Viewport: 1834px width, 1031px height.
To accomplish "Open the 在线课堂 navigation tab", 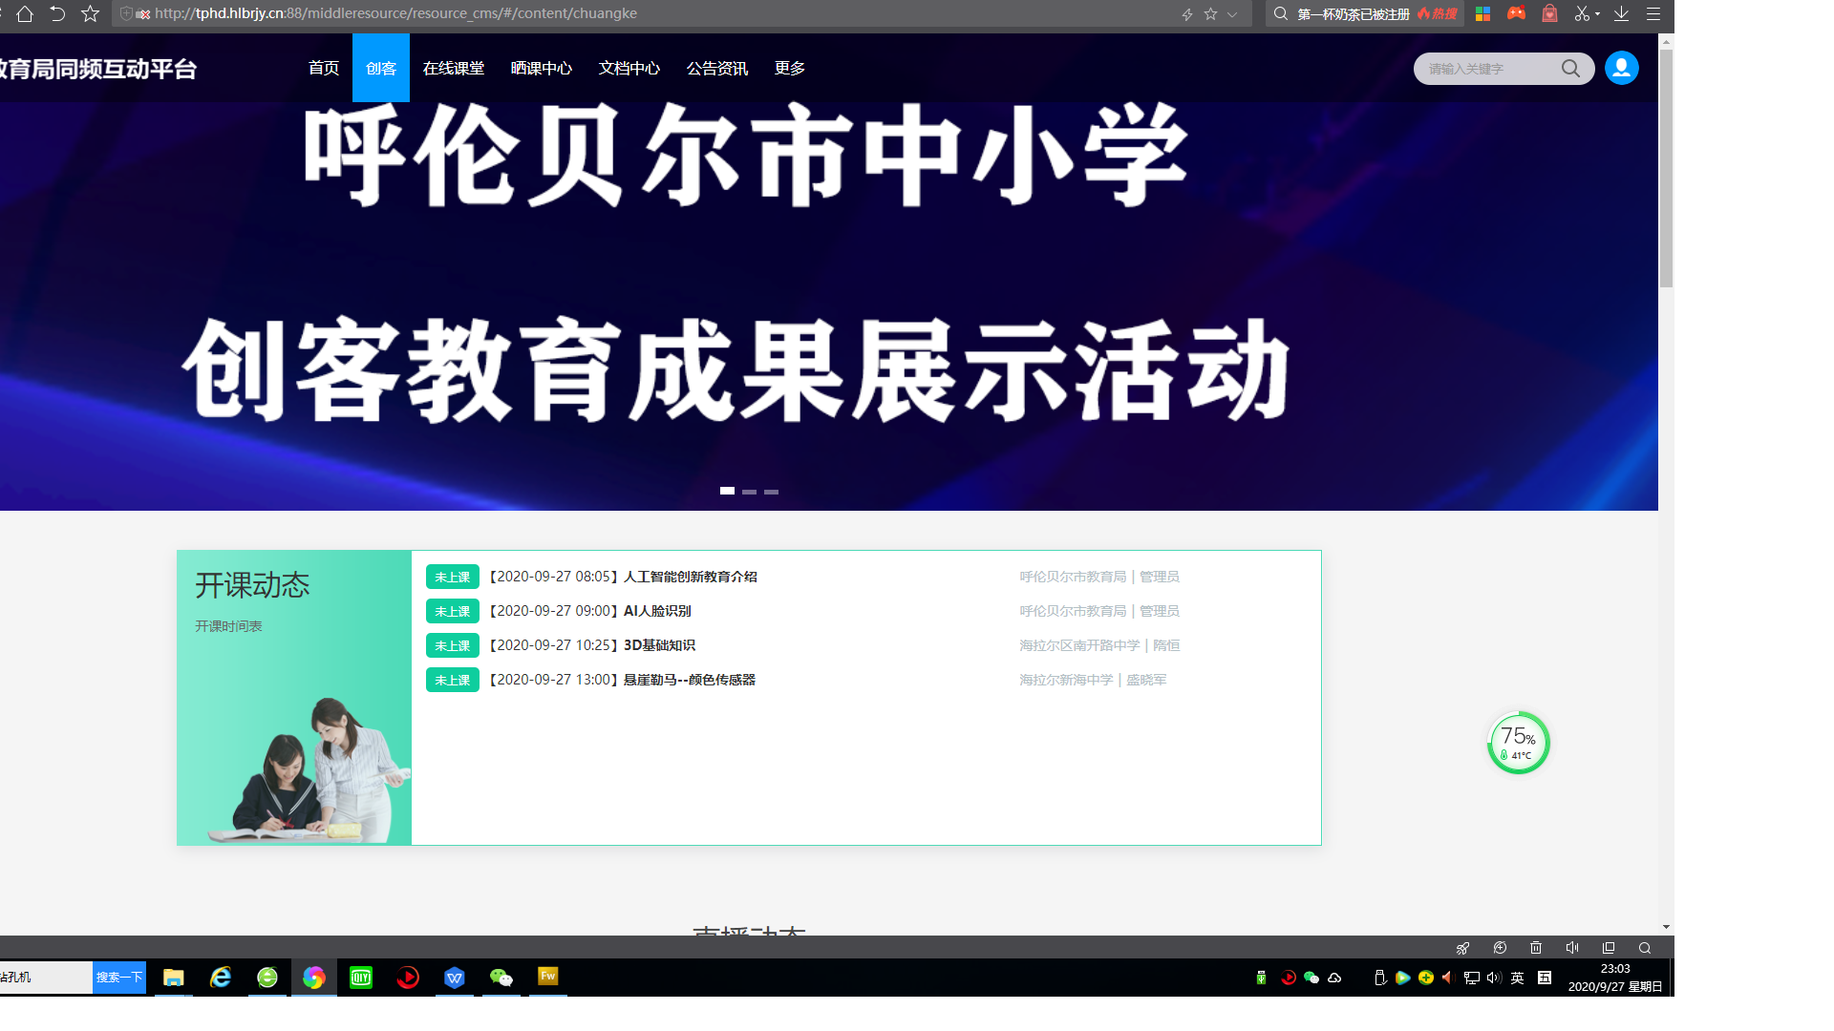I will coord(453,68).
